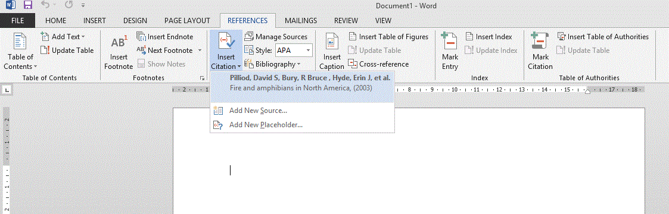Open the Next Footnote dropdown arrow

(200, 51)
